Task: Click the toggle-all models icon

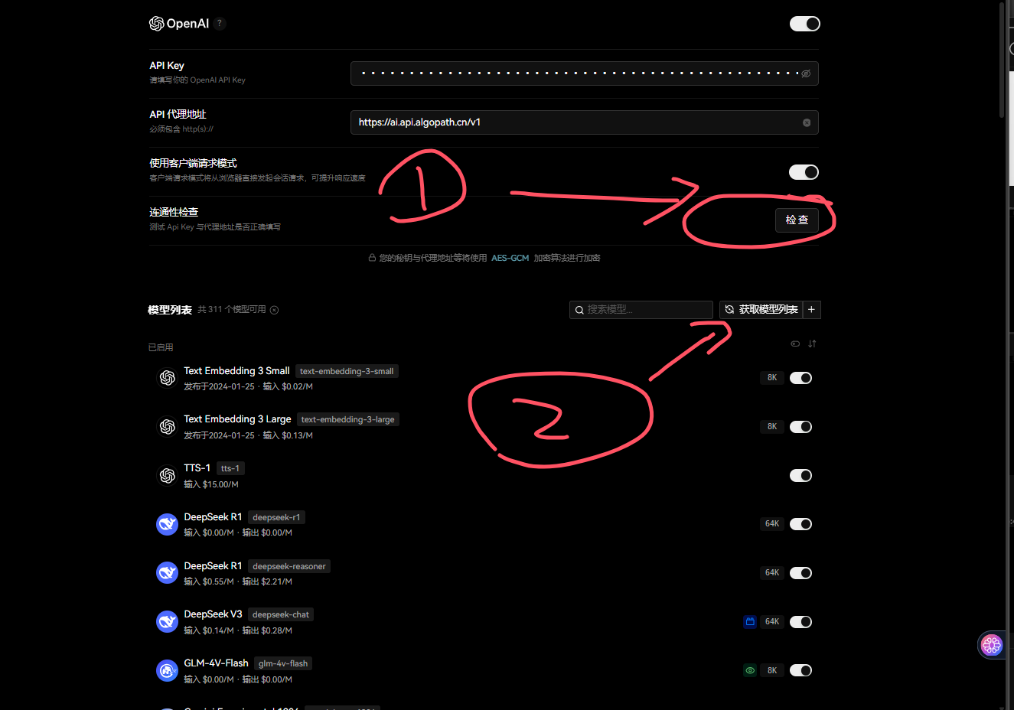Action: (x=795, y=344)
